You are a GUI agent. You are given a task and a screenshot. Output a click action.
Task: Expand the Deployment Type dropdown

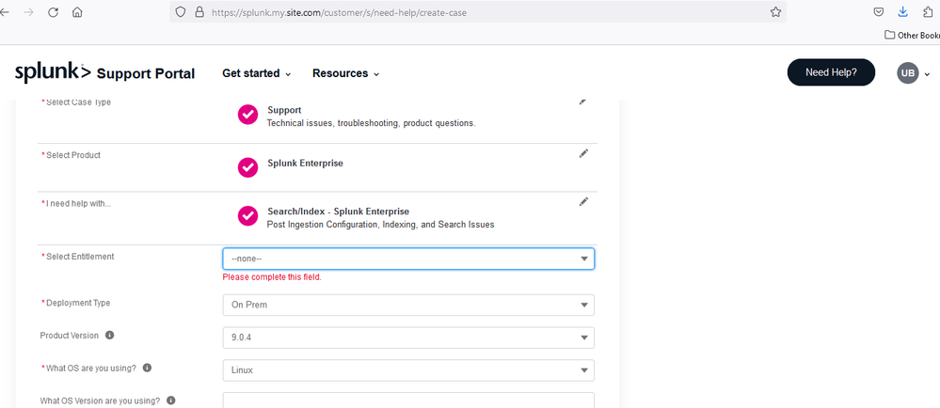(x=407, y=305)
